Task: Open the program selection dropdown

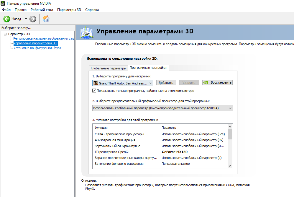Action: point(151,83)
